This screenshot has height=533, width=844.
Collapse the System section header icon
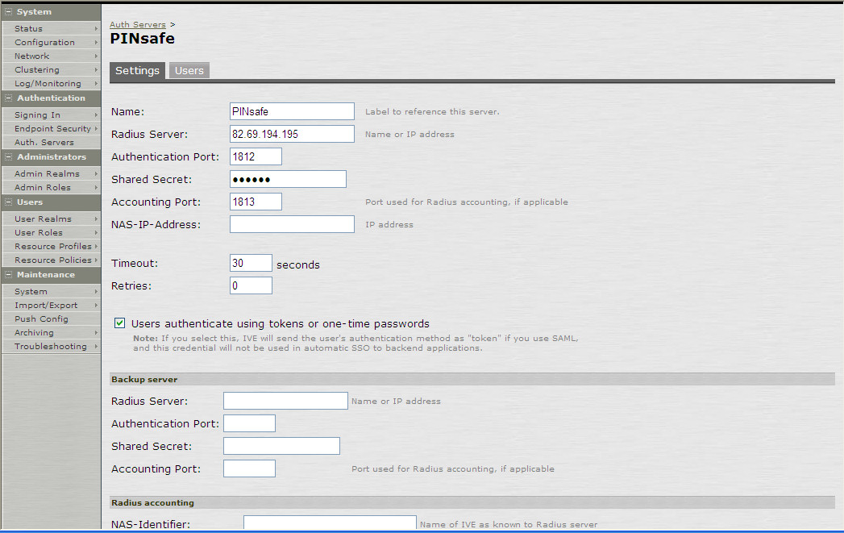coord(6,11)
